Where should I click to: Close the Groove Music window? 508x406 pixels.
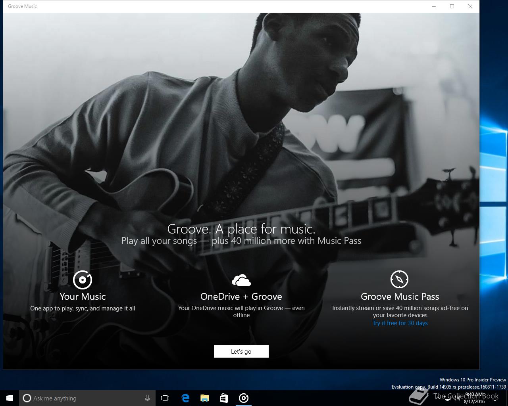(x=470, y=6)
